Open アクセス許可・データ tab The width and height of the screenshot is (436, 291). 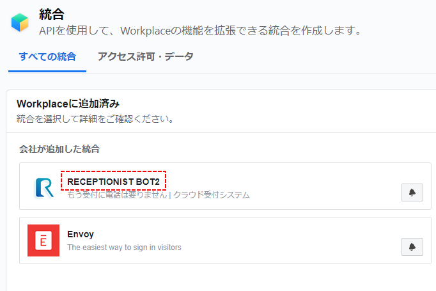tap(145, 56)
